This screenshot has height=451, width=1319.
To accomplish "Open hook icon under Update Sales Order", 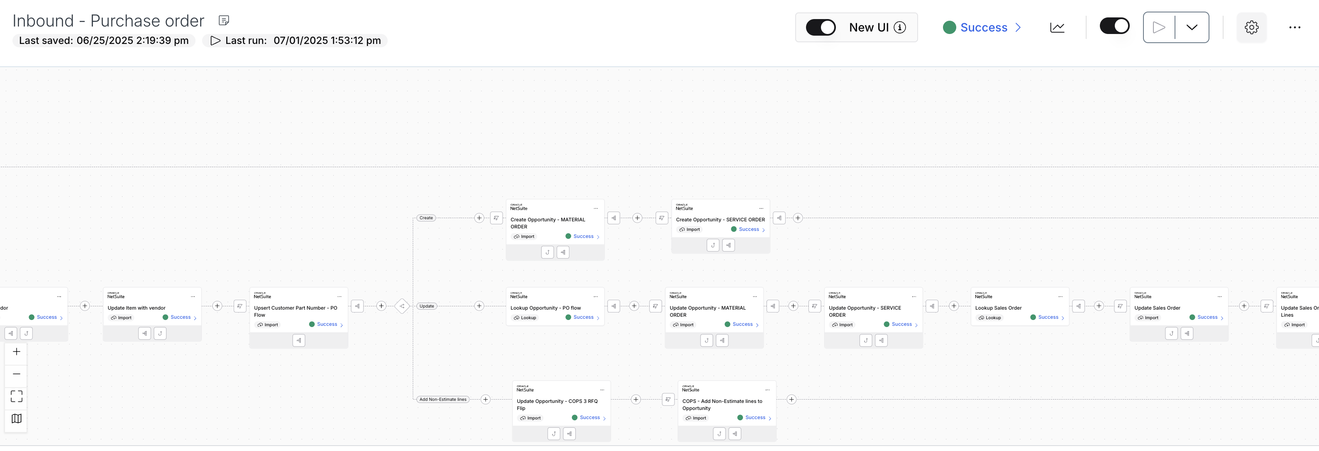I will (1172, 333).
